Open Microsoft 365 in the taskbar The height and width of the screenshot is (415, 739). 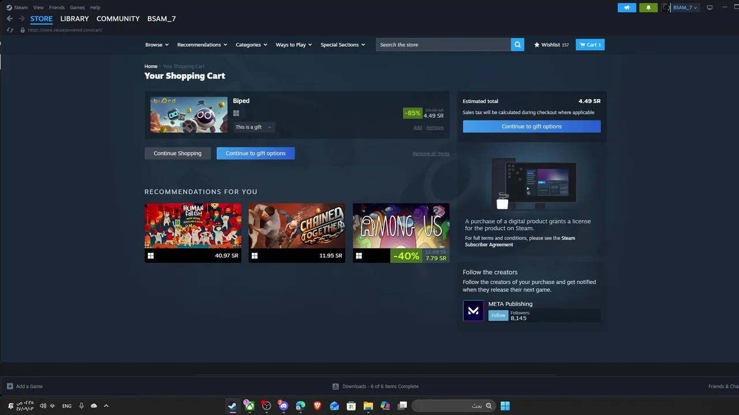[385, 406]
